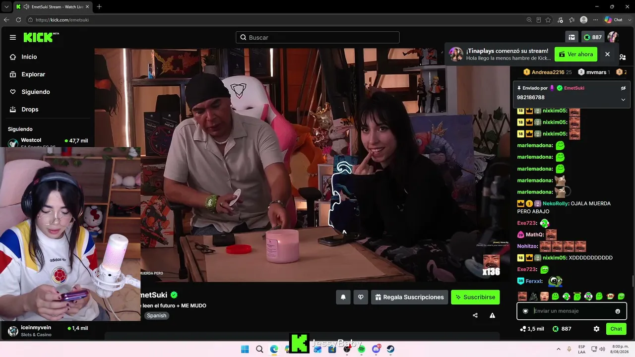Click the Regala Suscripciones button

(409, 297)
